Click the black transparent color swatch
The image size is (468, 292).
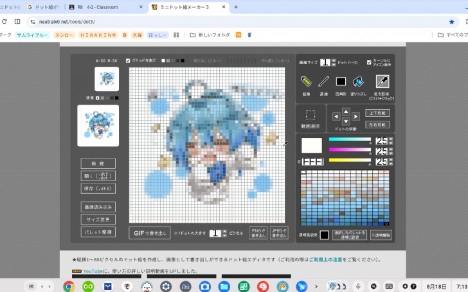[324, 235]
